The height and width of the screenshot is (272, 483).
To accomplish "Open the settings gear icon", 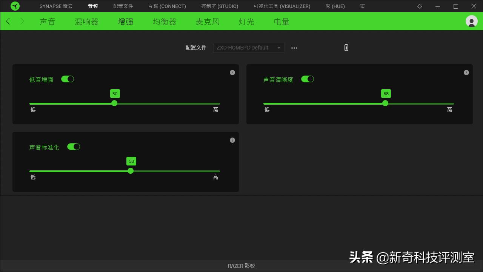I will [x=420, y=6].
